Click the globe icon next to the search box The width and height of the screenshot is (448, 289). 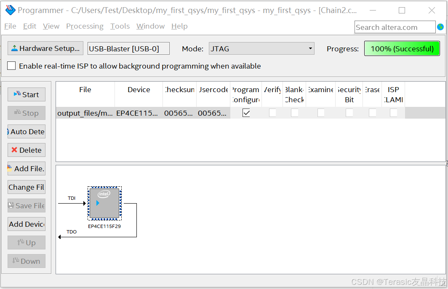tap(440, 27)
